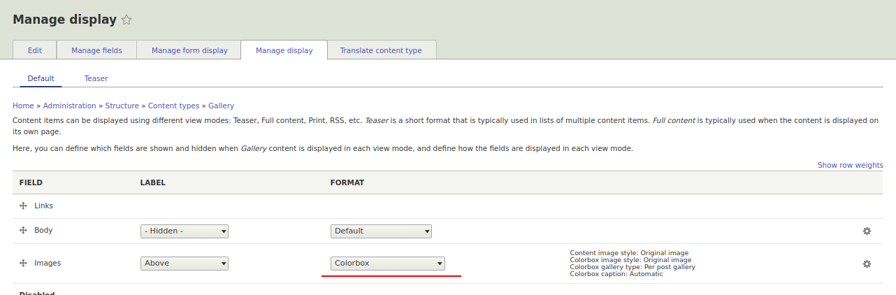Image resolution: width=896 pixels, height=295 pixels.
Task: Click the FORMAT column header
Action: pyautogui.click(x=347, y=182)
